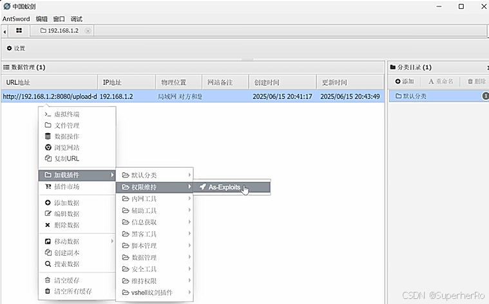Close the 192.168.1.2 tab
This screenshot has height=304, width=489.
tap(88, 31)
